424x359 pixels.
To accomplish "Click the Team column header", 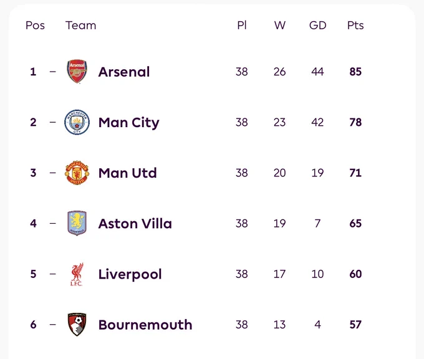I will [x=80, y=26].
